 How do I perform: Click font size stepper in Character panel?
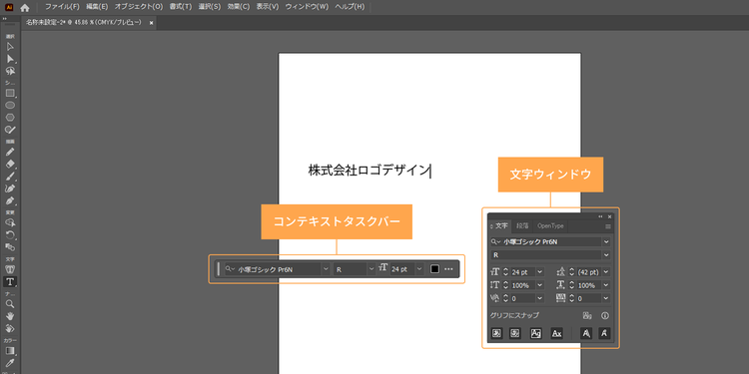pyautogui.click(x=506, y=272)
